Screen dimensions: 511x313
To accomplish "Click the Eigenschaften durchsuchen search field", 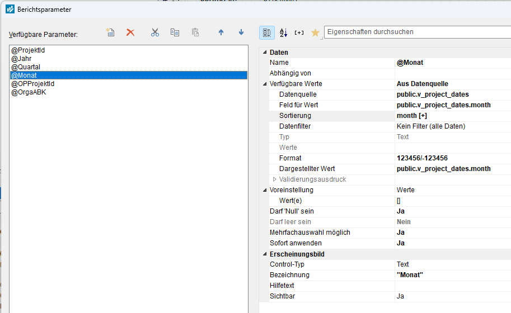I will (x=417, y=32).
